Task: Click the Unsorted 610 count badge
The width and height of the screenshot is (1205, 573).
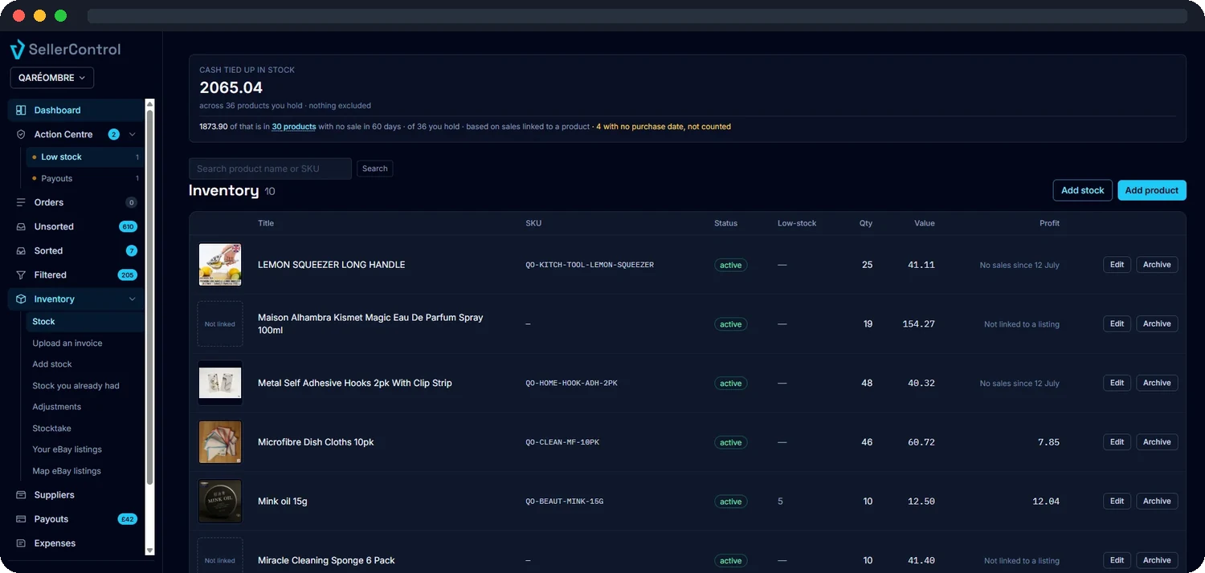Action: pyautogui.click(x=128, y=226)
